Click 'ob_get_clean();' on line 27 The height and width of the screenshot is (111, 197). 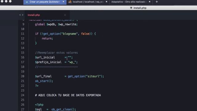pos(64,109)
